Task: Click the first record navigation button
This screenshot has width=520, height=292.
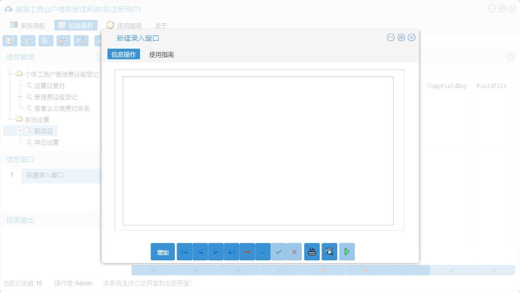Action: point(184,251)
